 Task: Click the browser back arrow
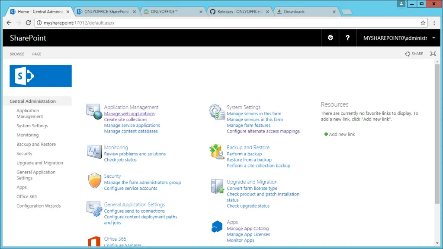(9, 23)
